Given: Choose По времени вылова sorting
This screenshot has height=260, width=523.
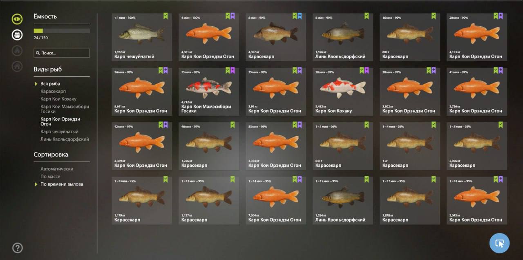Looking at the screenshot, I should tap(62, 184).
